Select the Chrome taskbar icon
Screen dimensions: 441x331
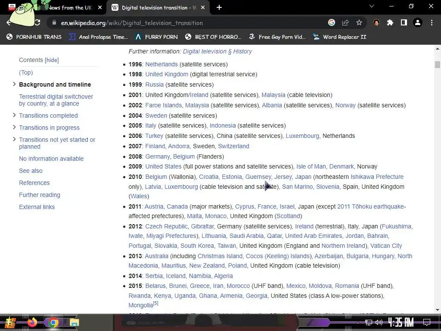53,322
